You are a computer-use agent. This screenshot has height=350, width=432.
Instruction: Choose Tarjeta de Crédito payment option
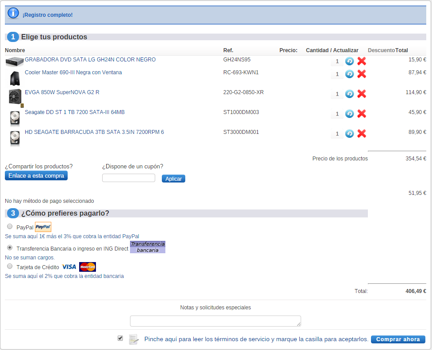click(x=10, y=266)
